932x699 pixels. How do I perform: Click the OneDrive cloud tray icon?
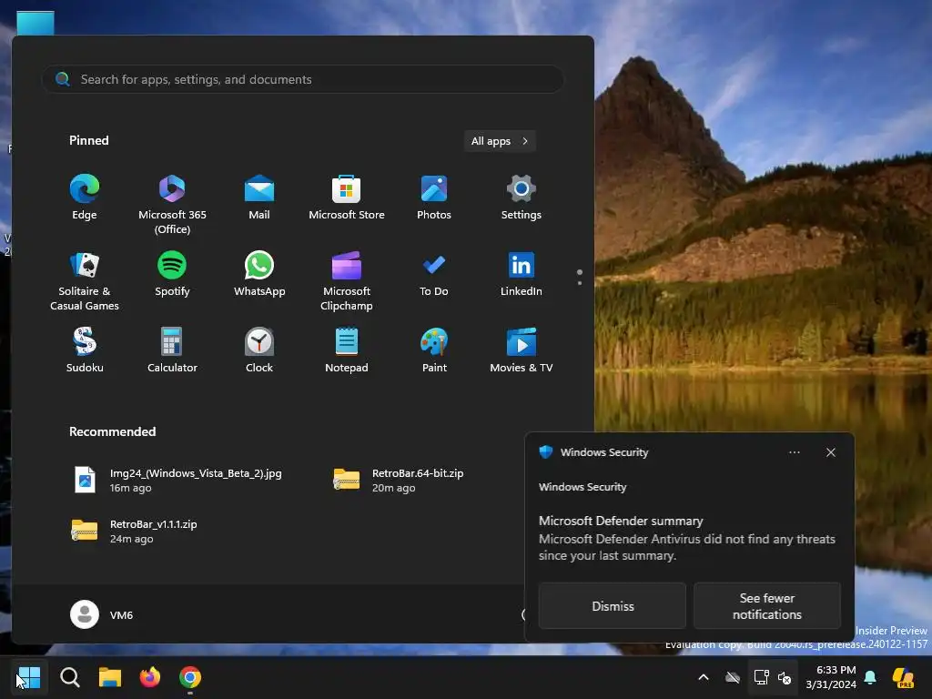click(x=733, y=677)
